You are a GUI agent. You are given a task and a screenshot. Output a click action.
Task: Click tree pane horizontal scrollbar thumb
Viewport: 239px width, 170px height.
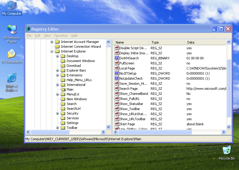pyautogui.click(x=50, y=132)
